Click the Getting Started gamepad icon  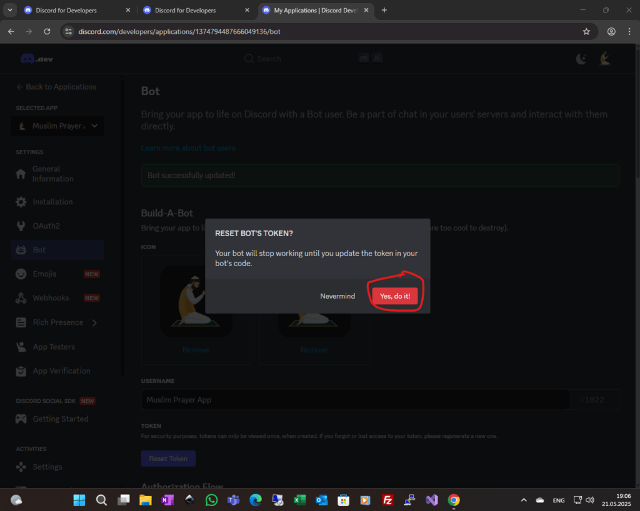(x=21, y=419)
